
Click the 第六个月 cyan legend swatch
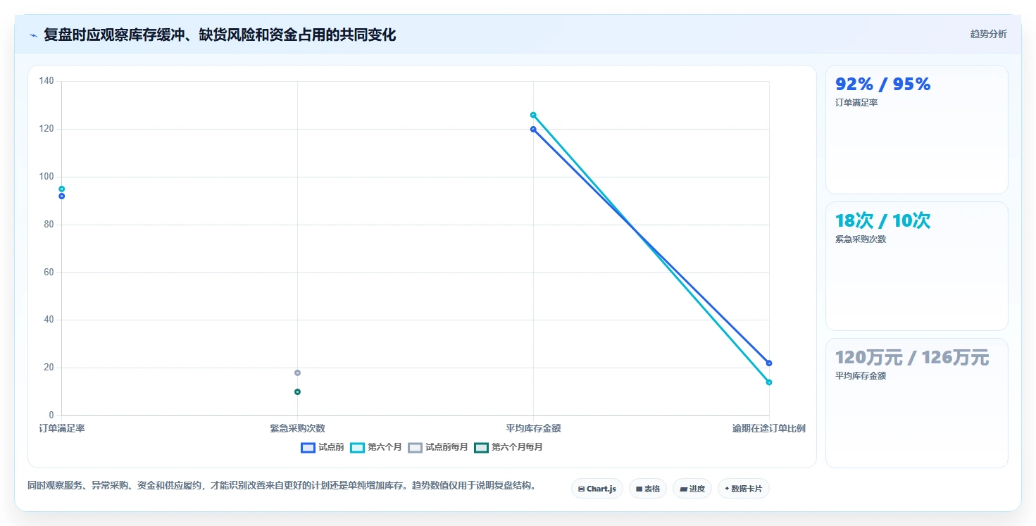(357, 447)
